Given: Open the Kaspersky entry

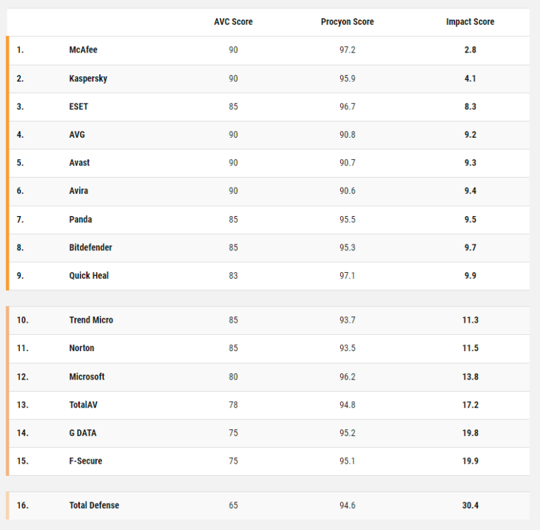Looking at the screenshot, I should pos(88,78).
